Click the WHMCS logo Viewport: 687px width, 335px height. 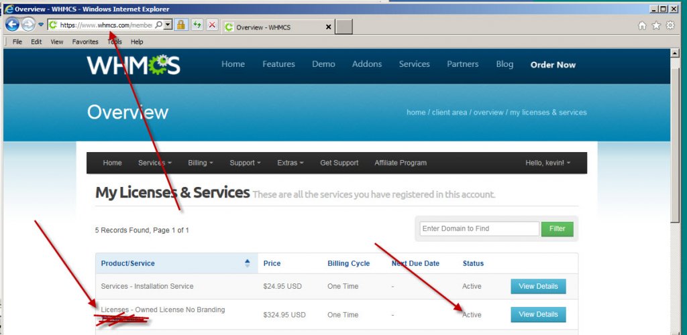[134, 65]
